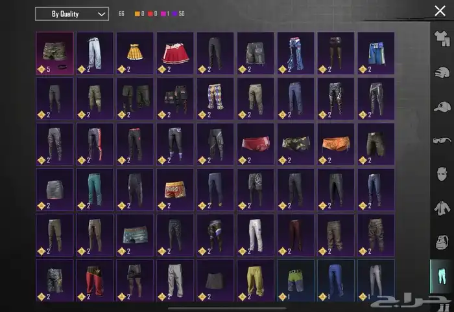Viewport: 454px width, 312px height.
Task: Select the cap headwear category icon
Action: click(x=441, y=106)
